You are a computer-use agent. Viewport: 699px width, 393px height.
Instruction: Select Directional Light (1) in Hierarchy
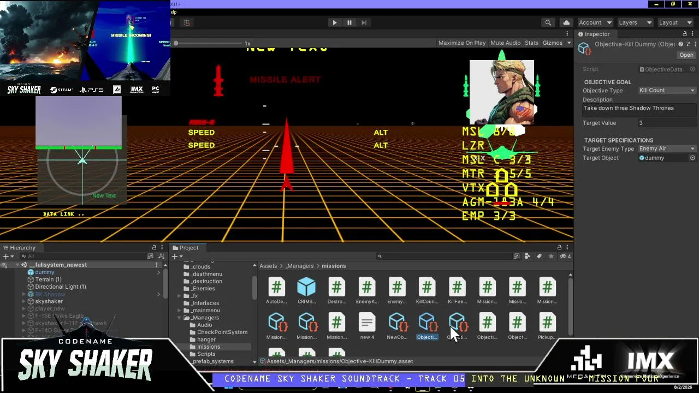(x=60, y=287)
